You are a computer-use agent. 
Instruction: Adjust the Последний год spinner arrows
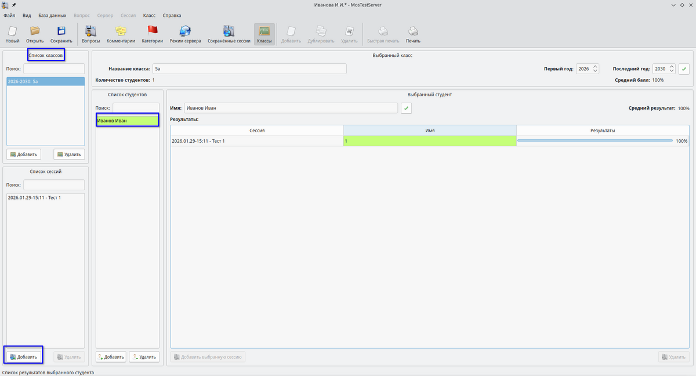point(672,68)
